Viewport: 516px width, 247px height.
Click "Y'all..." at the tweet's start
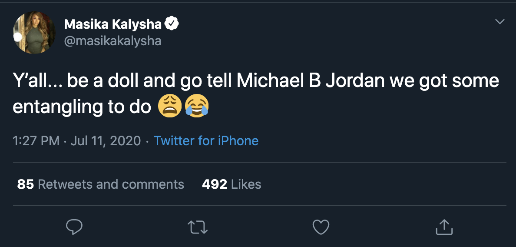37,82
